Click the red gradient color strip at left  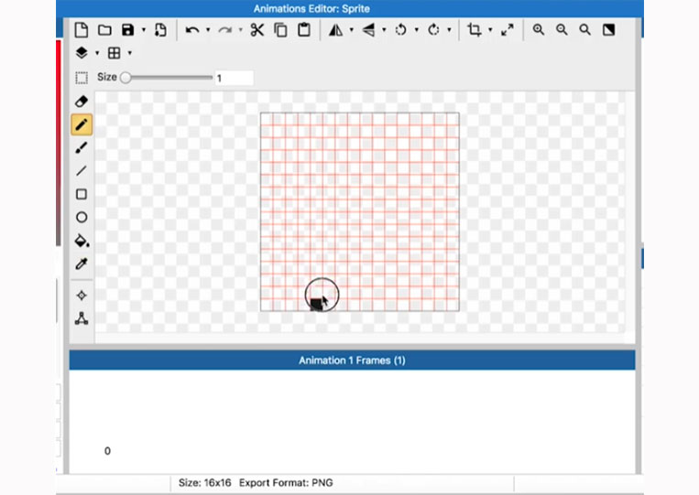pos(59,143)
